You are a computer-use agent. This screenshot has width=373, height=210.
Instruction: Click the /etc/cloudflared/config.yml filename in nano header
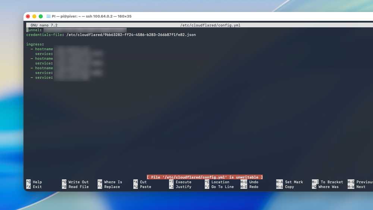pos(210,25)
